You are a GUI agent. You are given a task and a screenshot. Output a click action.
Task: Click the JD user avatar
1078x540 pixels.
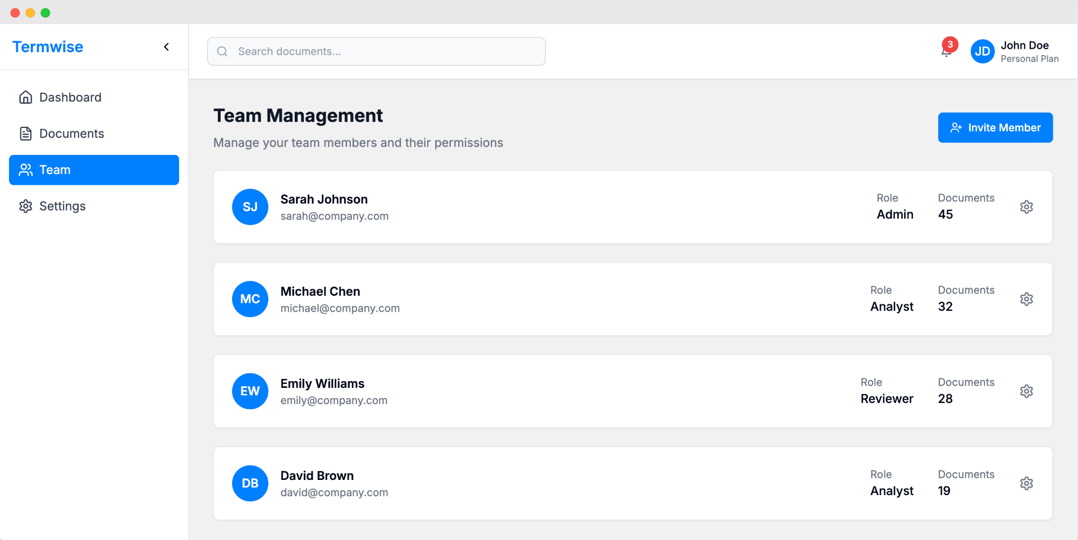click(x=983, y=51)
